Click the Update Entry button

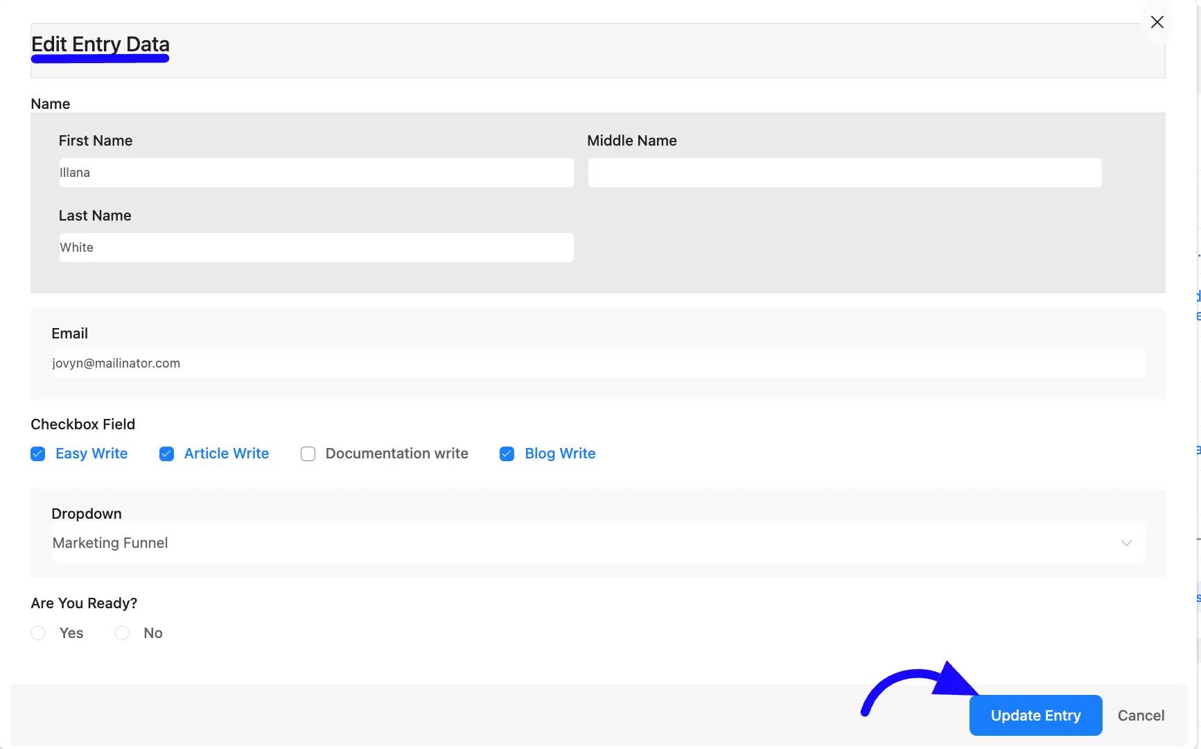[1035, 715]
